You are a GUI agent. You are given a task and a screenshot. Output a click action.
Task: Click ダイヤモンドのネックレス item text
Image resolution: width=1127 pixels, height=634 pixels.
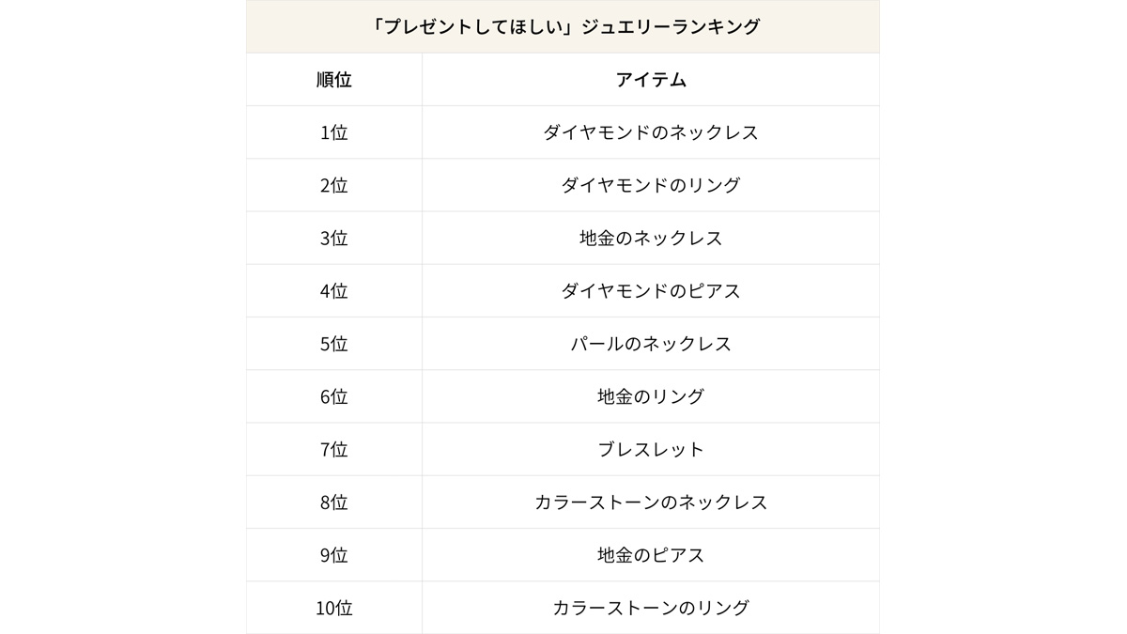[651, 132]
